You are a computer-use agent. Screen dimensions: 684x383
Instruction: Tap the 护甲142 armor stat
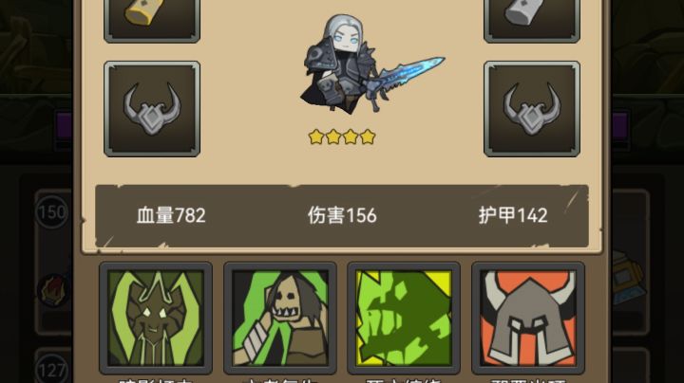[513, 215]
